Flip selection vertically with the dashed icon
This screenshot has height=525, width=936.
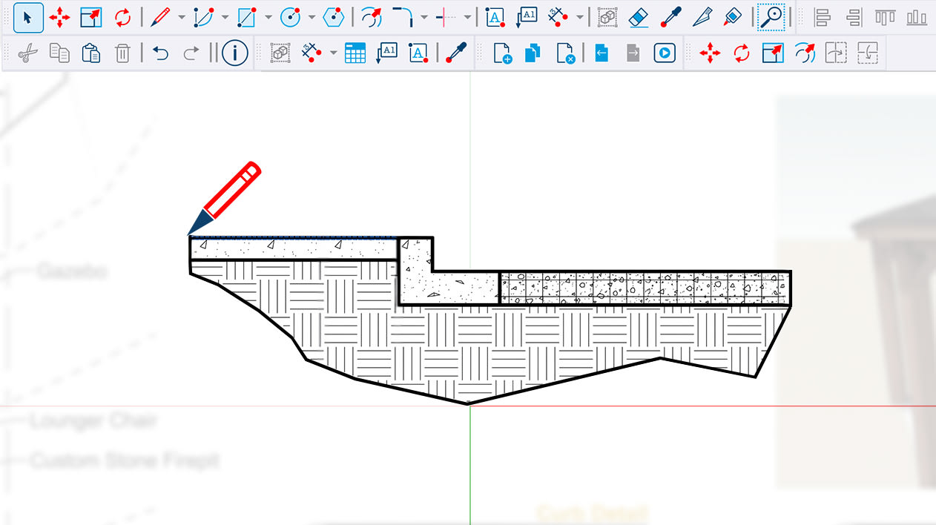point(867,53)
